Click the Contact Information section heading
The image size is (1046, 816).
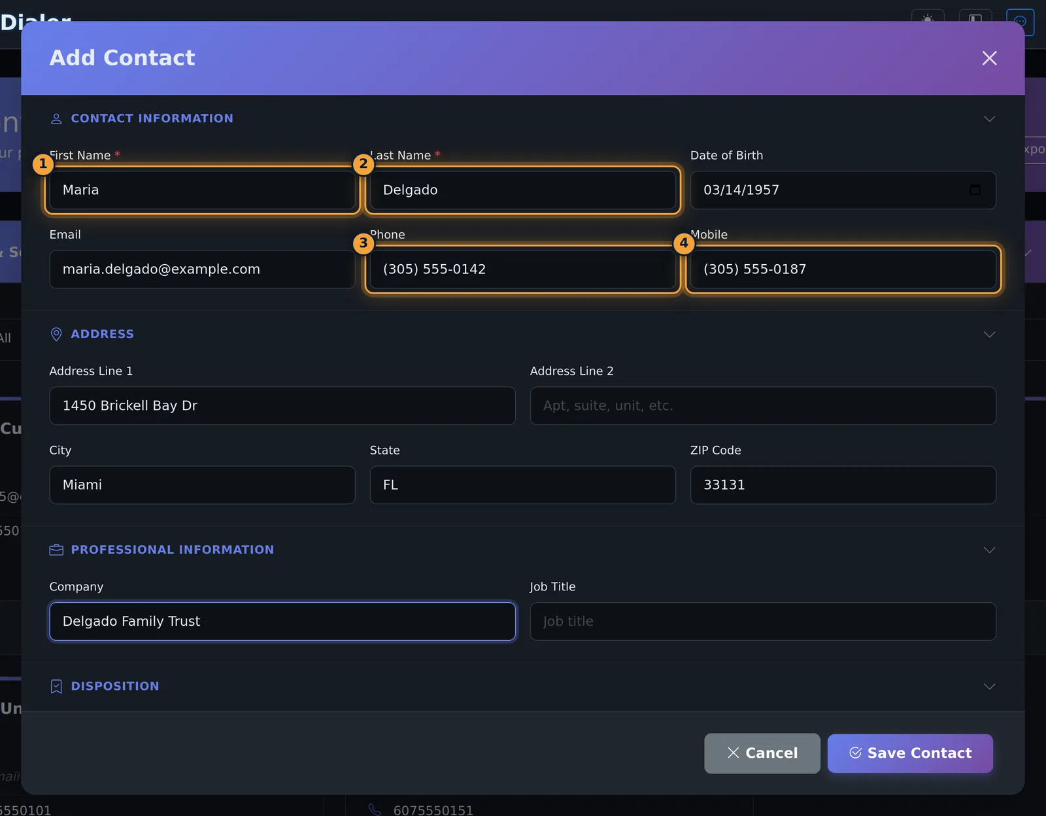pos(152,118)
